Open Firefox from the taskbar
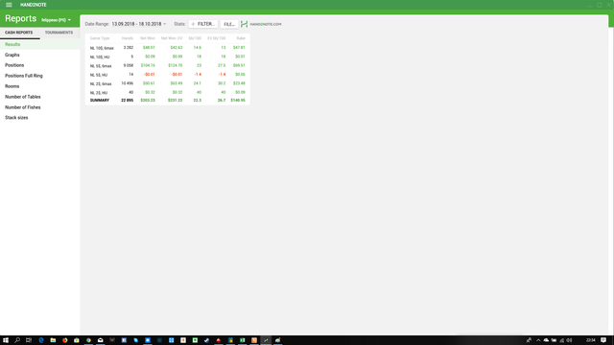This screenshot has width=614, height=345. point(65,340)
